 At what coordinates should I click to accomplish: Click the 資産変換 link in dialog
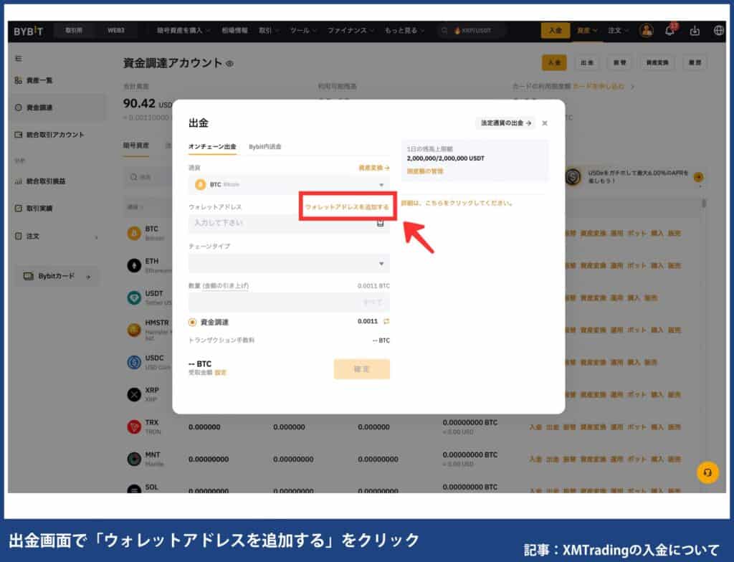click(374, 168)
